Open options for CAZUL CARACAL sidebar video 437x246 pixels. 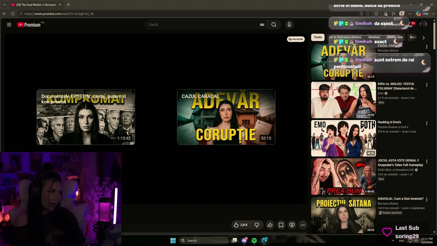[426, 47]
